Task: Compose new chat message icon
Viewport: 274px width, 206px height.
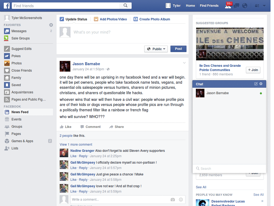Action: tap(256, 84)
